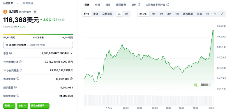Viewport: 233px width, 111px height.
Task: Switch to candlestick chart icon
Action: click(126, 14)
